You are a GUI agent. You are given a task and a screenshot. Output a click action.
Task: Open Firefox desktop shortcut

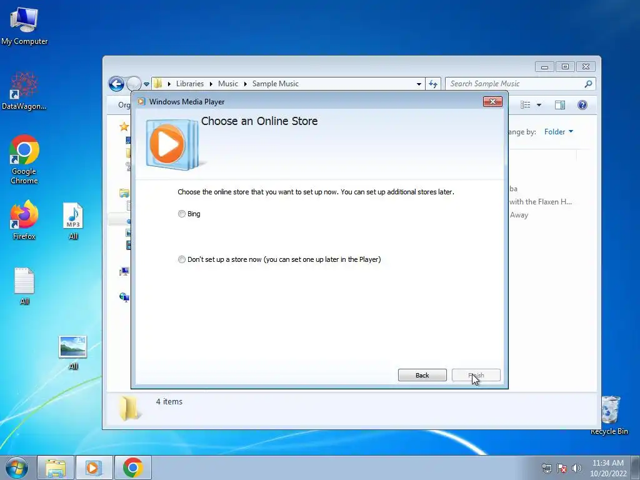[x=24, y=220]
